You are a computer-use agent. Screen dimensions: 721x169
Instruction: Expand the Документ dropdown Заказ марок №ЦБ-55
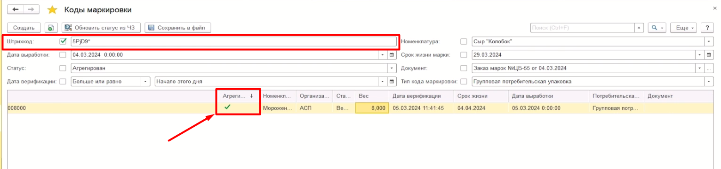click(x=700, y=68)
